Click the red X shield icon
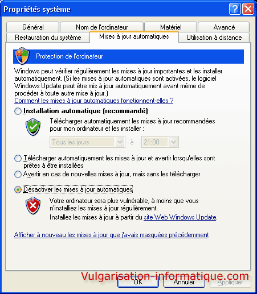Screen dimensions: 257x294 33,206
